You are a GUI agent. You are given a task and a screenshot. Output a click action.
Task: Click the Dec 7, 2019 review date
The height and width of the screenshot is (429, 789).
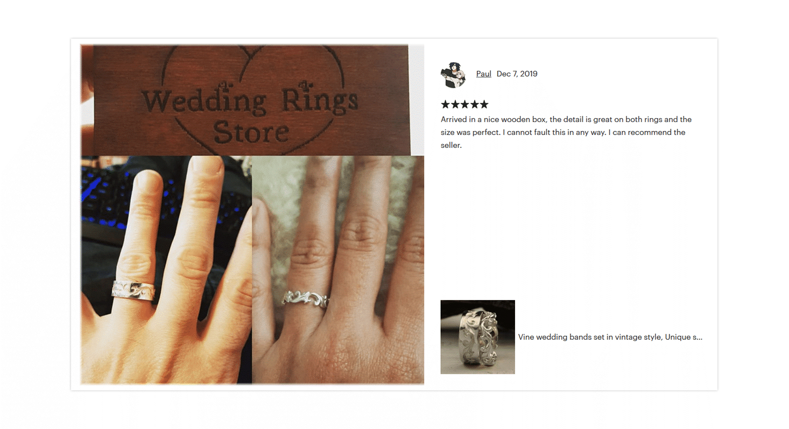coord(517,74)
